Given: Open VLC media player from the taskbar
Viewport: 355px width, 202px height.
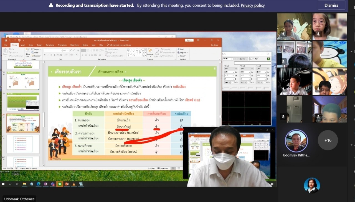Looking at the screenshot, I should pos(74,184).
